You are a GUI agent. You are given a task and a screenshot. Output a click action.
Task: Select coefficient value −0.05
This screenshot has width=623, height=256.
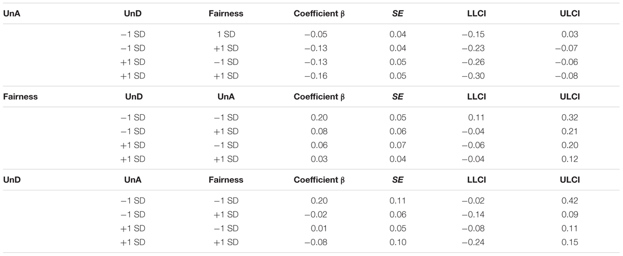(319, 35)
